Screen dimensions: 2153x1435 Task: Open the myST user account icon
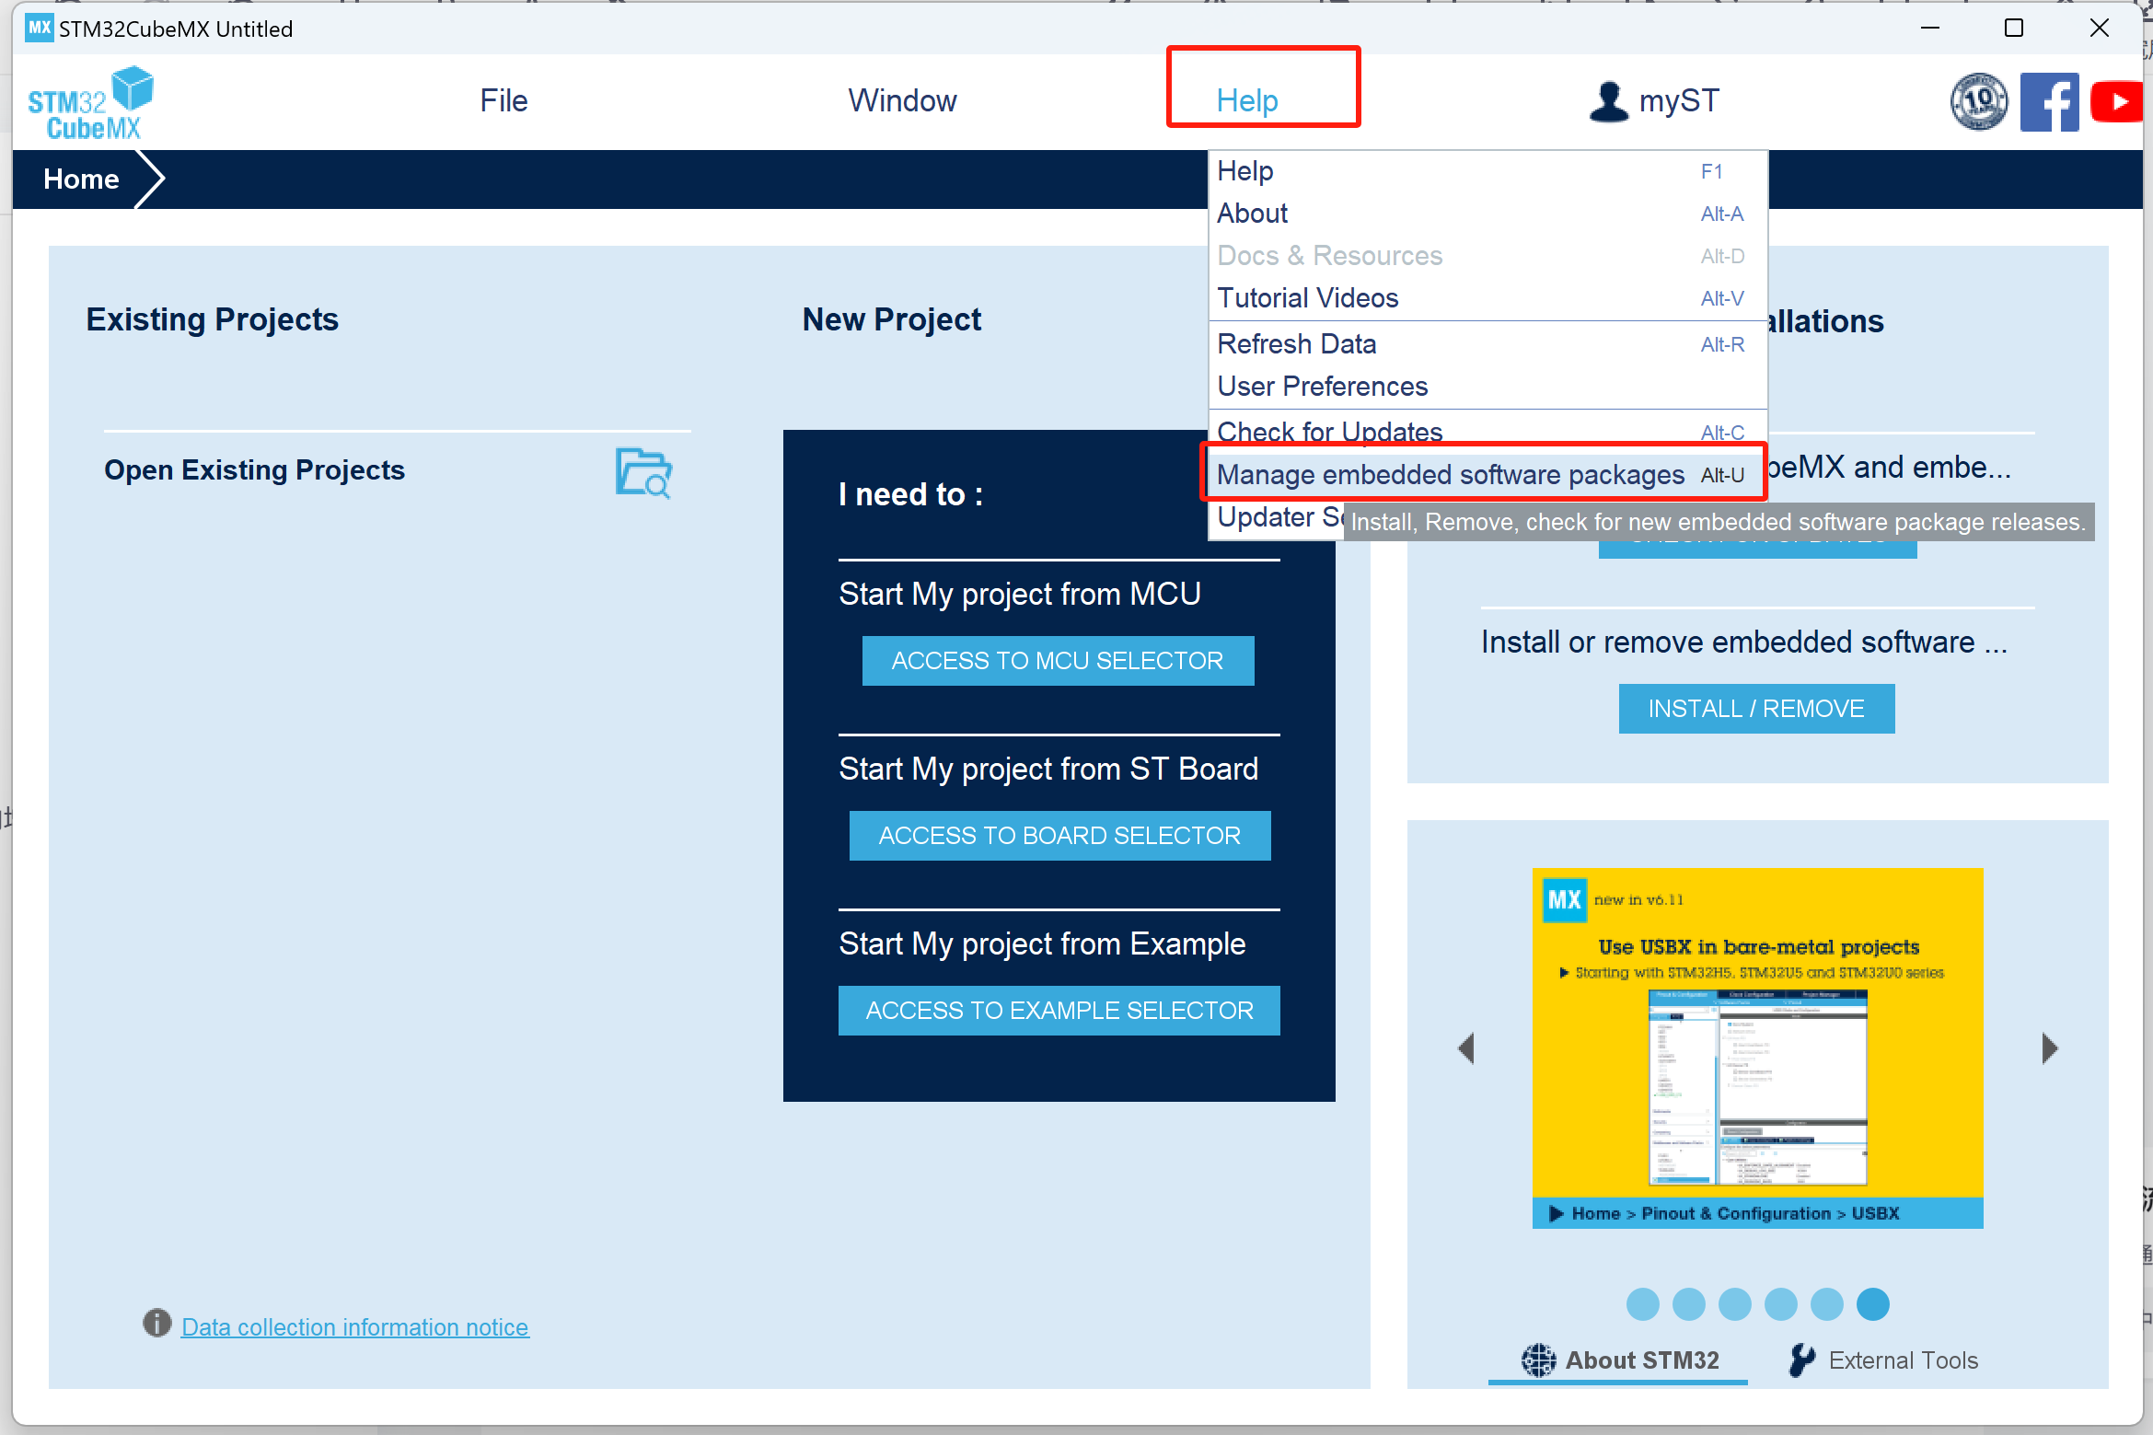click(1609, 101)
